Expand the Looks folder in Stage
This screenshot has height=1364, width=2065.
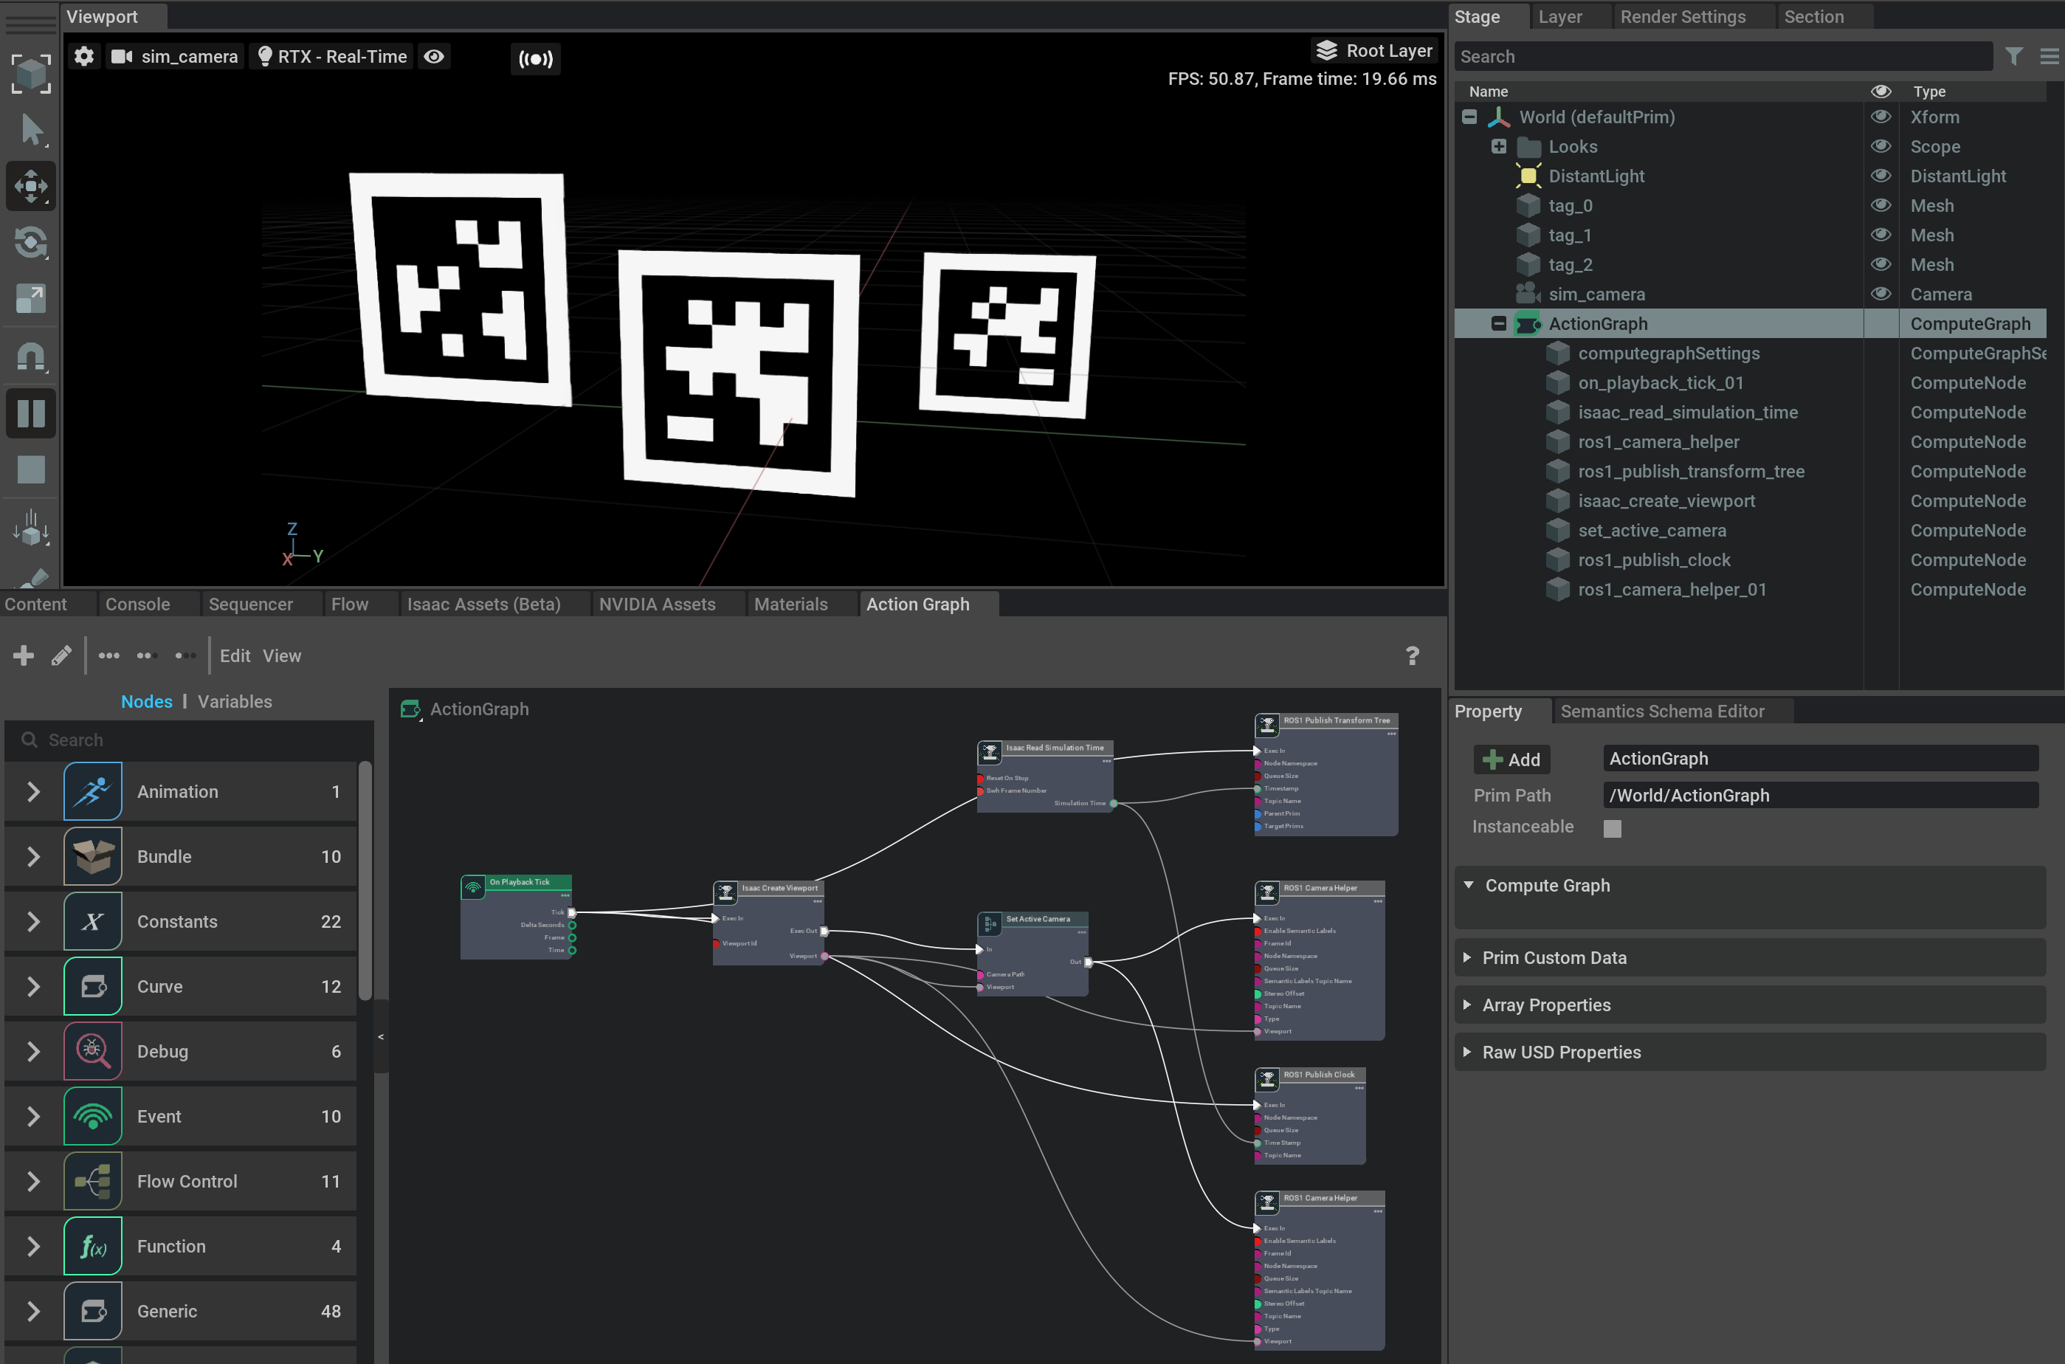coord(1499,146)
